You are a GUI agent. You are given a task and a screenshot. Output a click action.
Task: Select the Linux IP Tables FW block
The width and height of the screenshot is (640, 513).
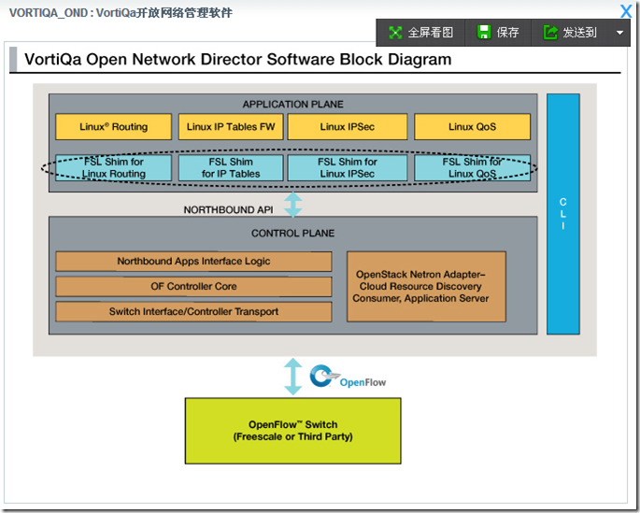pyautogui.click(x=231, y=127)
